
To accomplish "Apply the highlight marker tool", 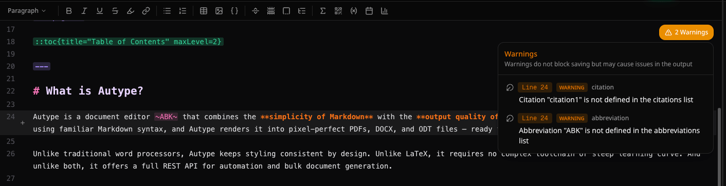I will click(131, 10).
